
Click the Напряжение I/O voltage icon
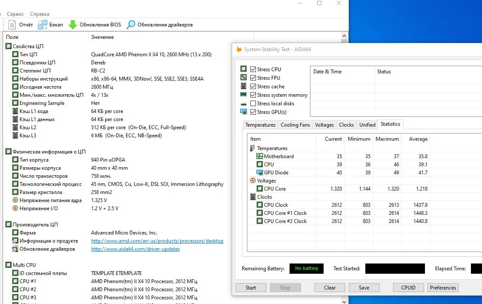pyautogui.click(x=15, y=208)
